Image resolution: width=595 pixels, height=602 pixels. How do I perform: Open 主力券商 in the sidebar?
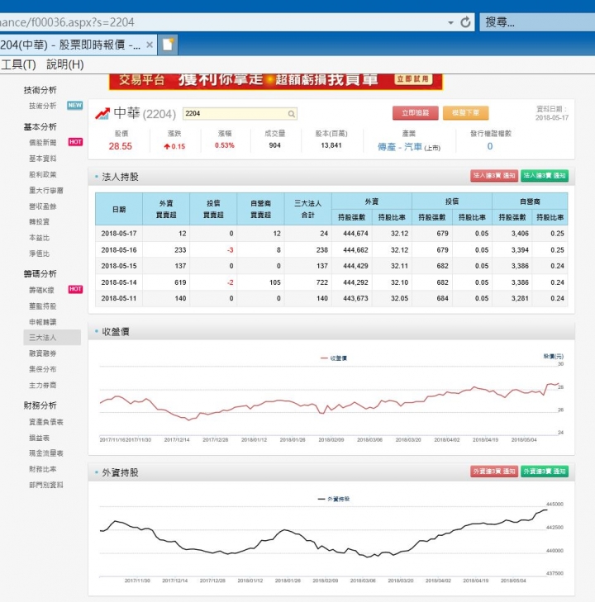tap(43, 386)
